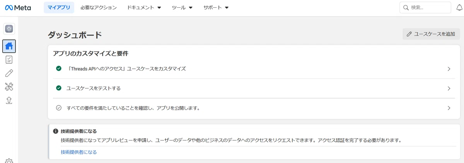Click the green check for Threads API customization
Screen dimensions: 464x163
click(59, 68)
